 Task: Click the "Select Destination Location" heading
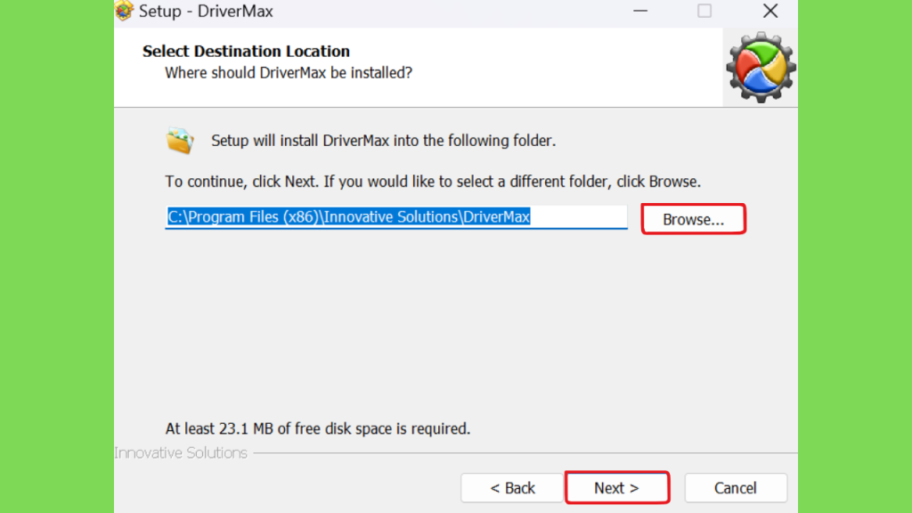(246, 51)
